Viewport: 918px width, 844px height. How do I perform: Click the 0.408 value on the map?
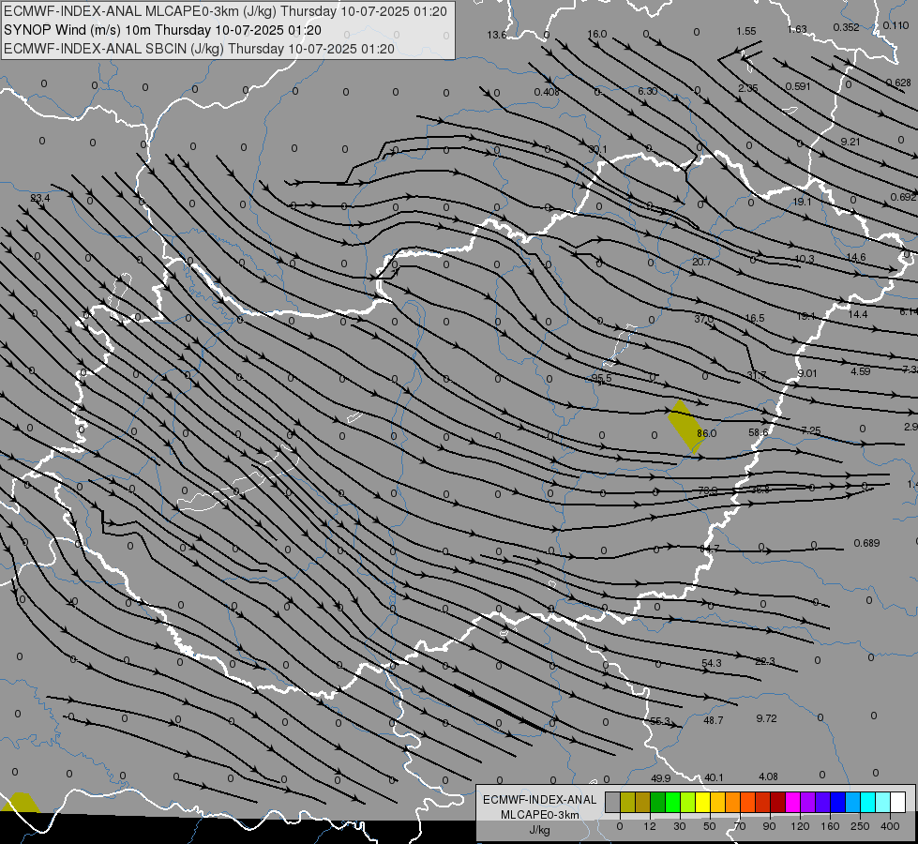point(547,92)
